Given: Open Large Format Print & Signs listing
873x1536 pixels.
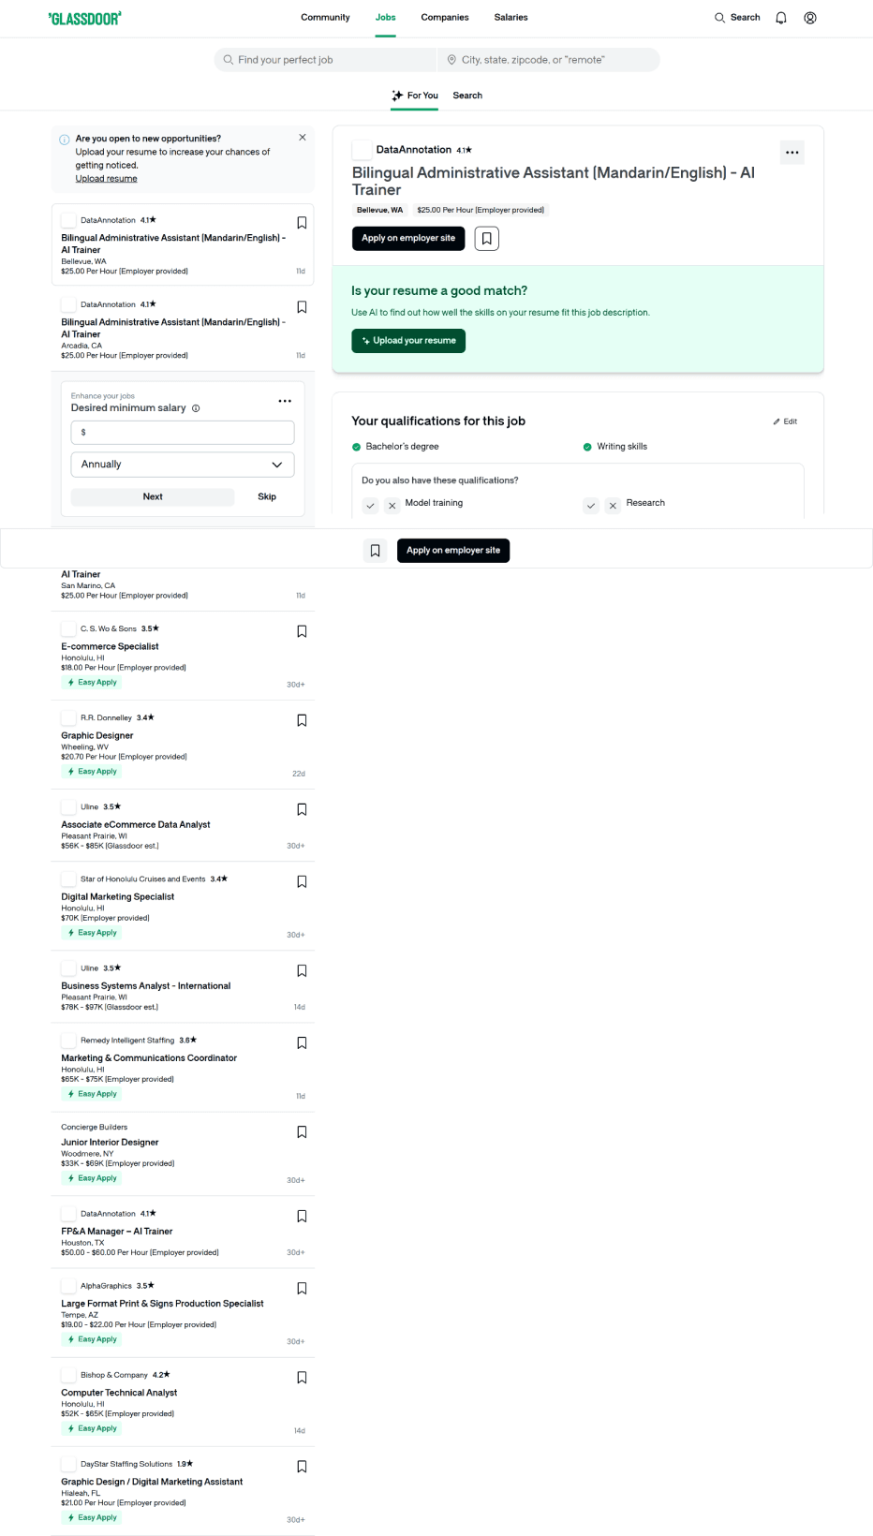Looking at the screenshot, I should tap(162, 1304).
